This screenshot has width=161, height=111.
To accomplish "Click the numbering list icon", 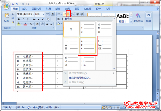I will click(x=65, y=14).
